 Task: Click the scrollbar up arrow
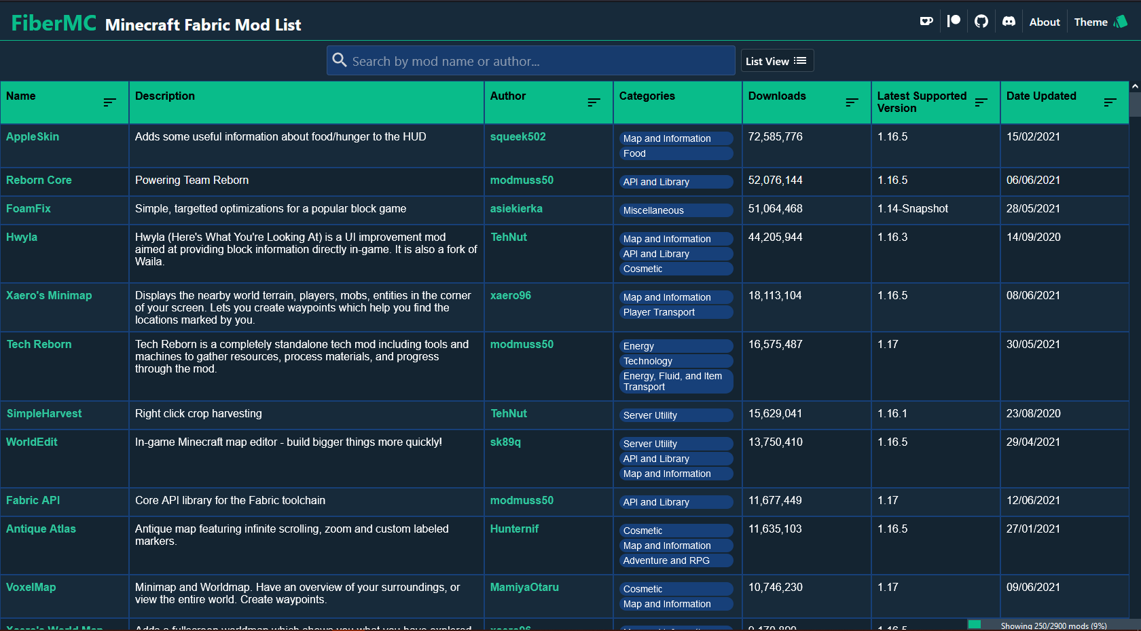1135,86
